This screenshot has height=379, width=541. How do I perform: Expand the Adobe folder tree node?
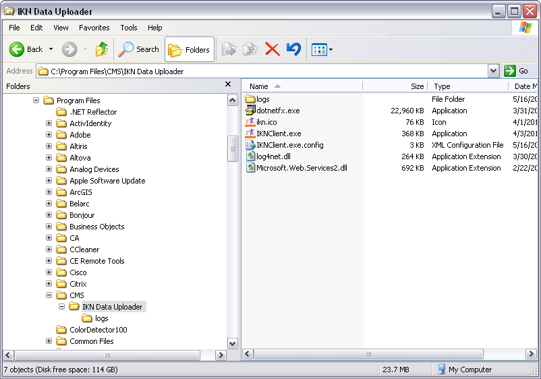pos(49,135)
